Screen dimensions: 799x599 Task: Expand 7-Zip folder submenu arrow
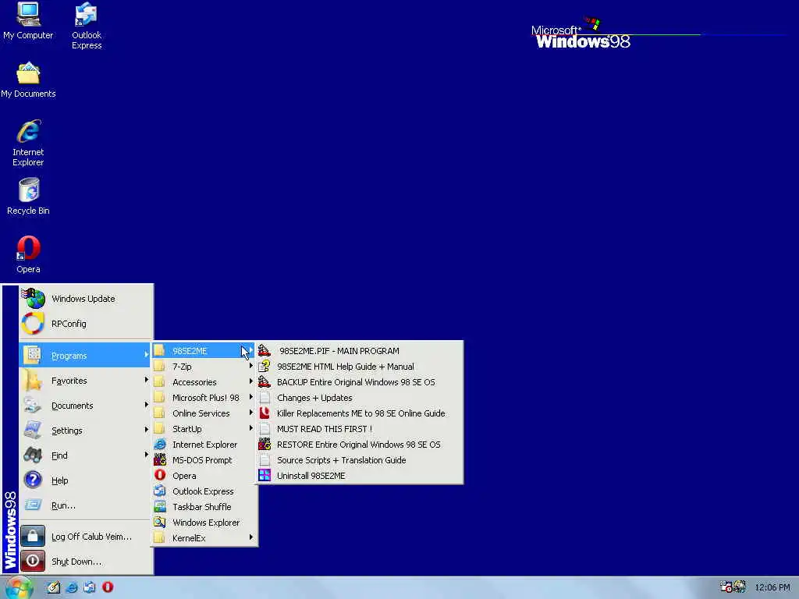point(250,366)
